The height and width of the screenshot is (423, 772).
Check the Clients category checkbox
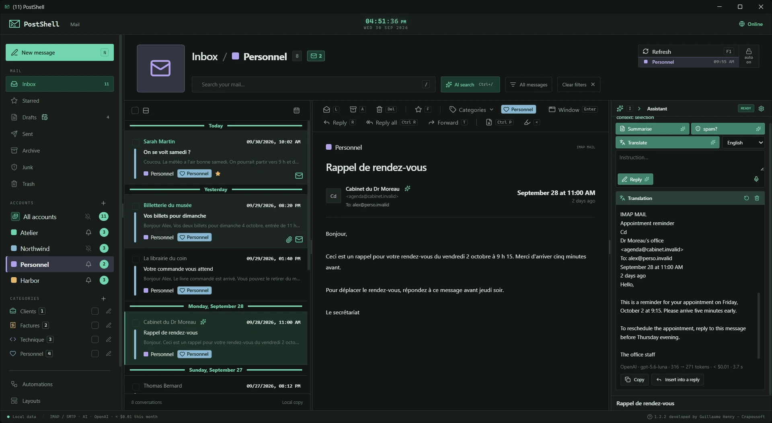point(95,311)
